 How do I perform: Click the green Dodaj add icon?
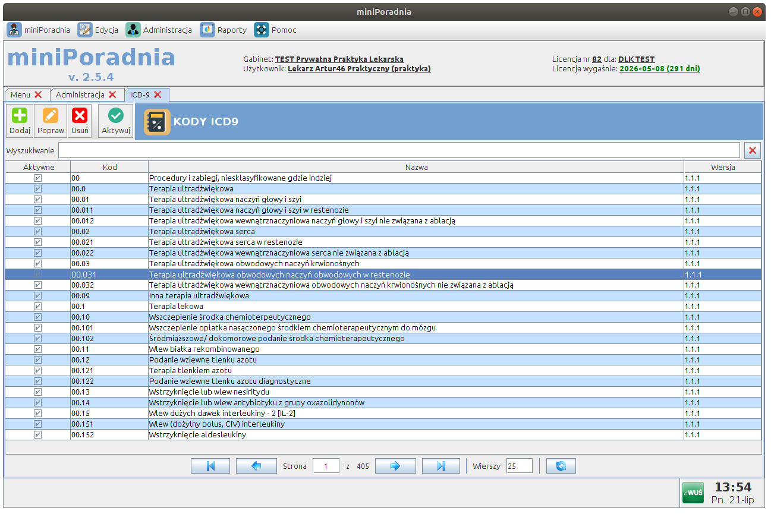click(20, 116)
